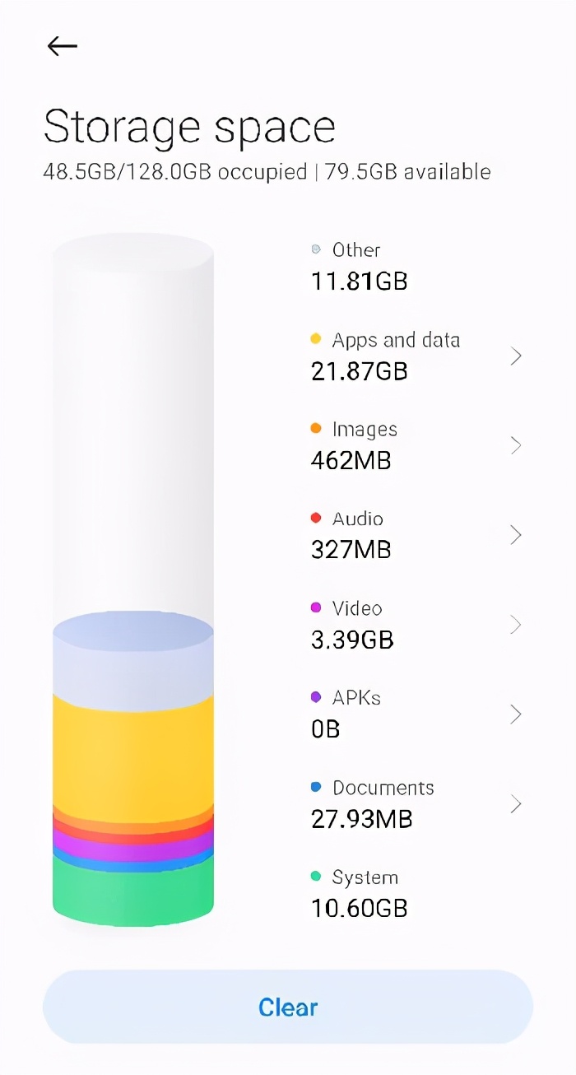The height and width of the screenshot is (1075, 576).
Task: Open Documents chevron arrow
Action: [516, 804]
